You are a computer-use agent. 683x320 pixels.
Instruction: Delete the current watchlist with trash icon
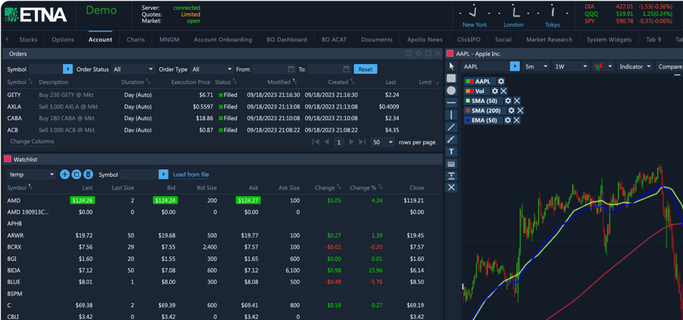pos(88,174)
